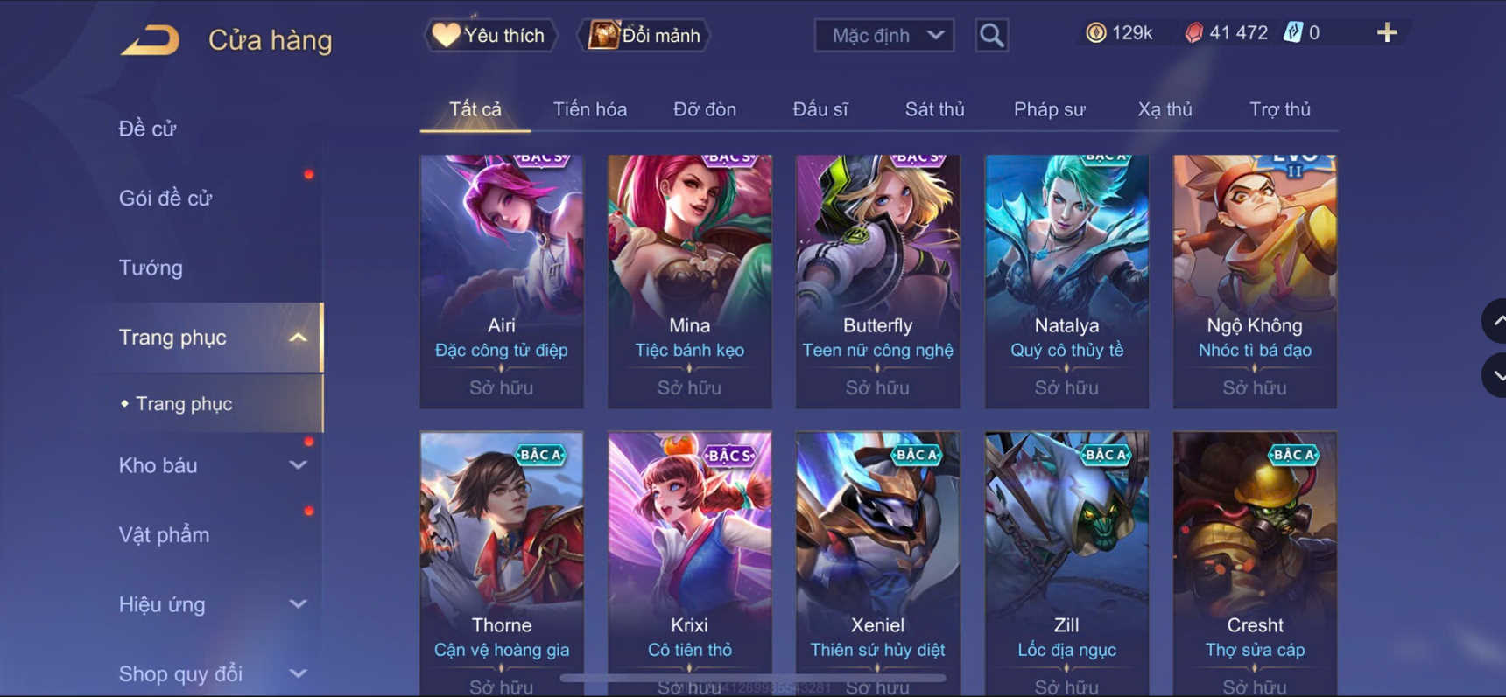The height and width of the screenshot is (697, 1506).
Task: Tap the blue voucher currency icon
Action: coord(1292,33)
